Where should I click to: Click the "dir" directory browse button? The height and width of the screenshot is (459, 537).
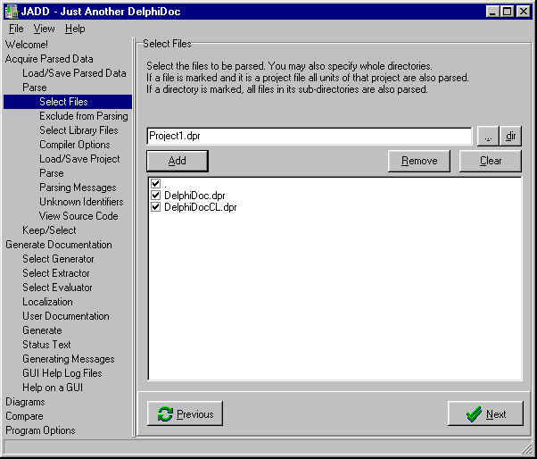click(x=511, y=136)
